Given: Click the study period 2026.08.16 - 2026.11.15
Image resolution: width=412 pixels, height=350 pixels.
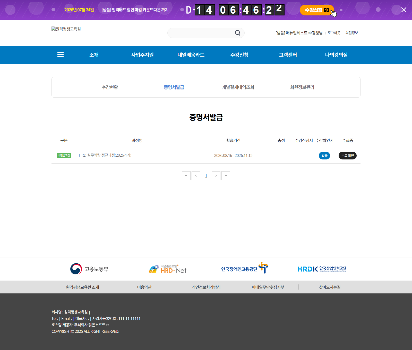Looking at the screenshot, I should [233, 156].
